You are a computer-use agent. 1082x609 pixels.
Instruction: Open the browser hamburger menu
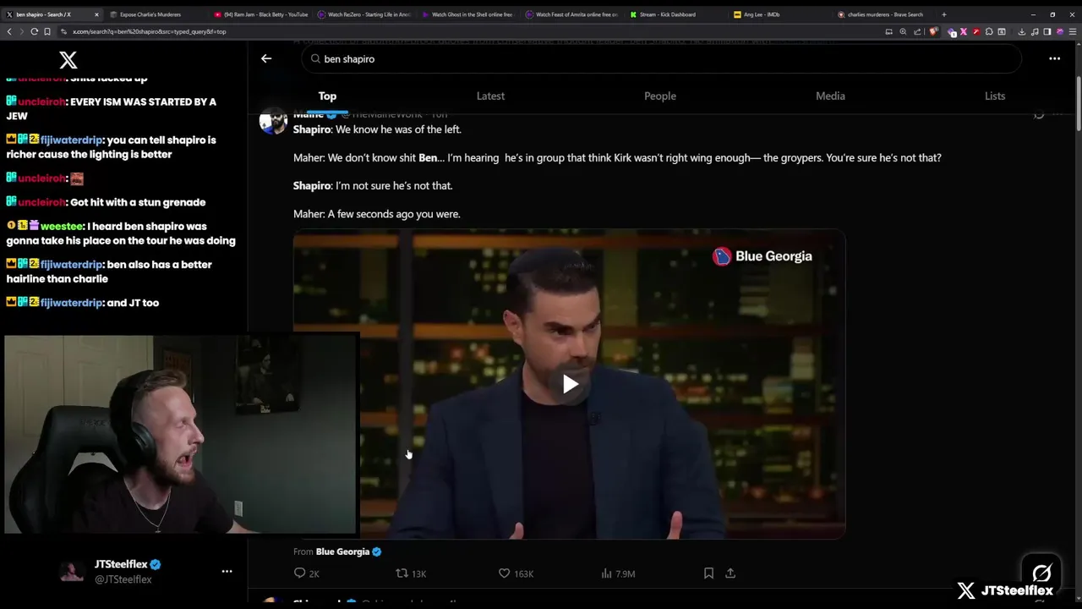point(1072,31)
